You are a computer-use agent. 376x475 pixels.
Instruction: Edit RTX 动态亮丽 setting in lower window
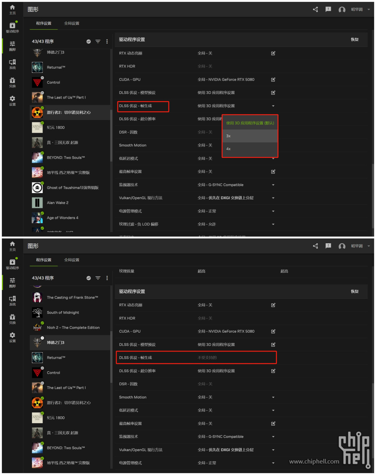click(273, 305)
